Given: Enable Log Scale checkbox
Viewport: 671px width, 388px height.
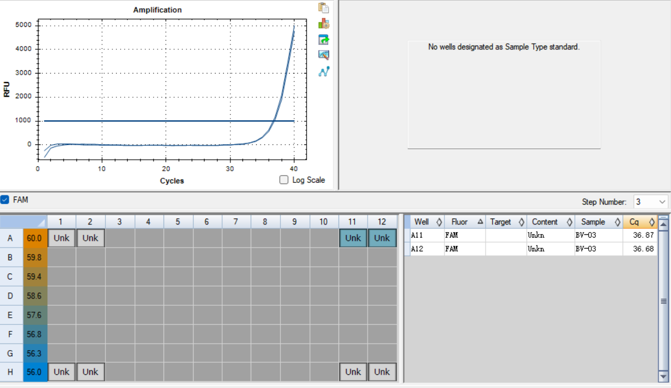Looking at the screenshot, I should click(284, 180).
